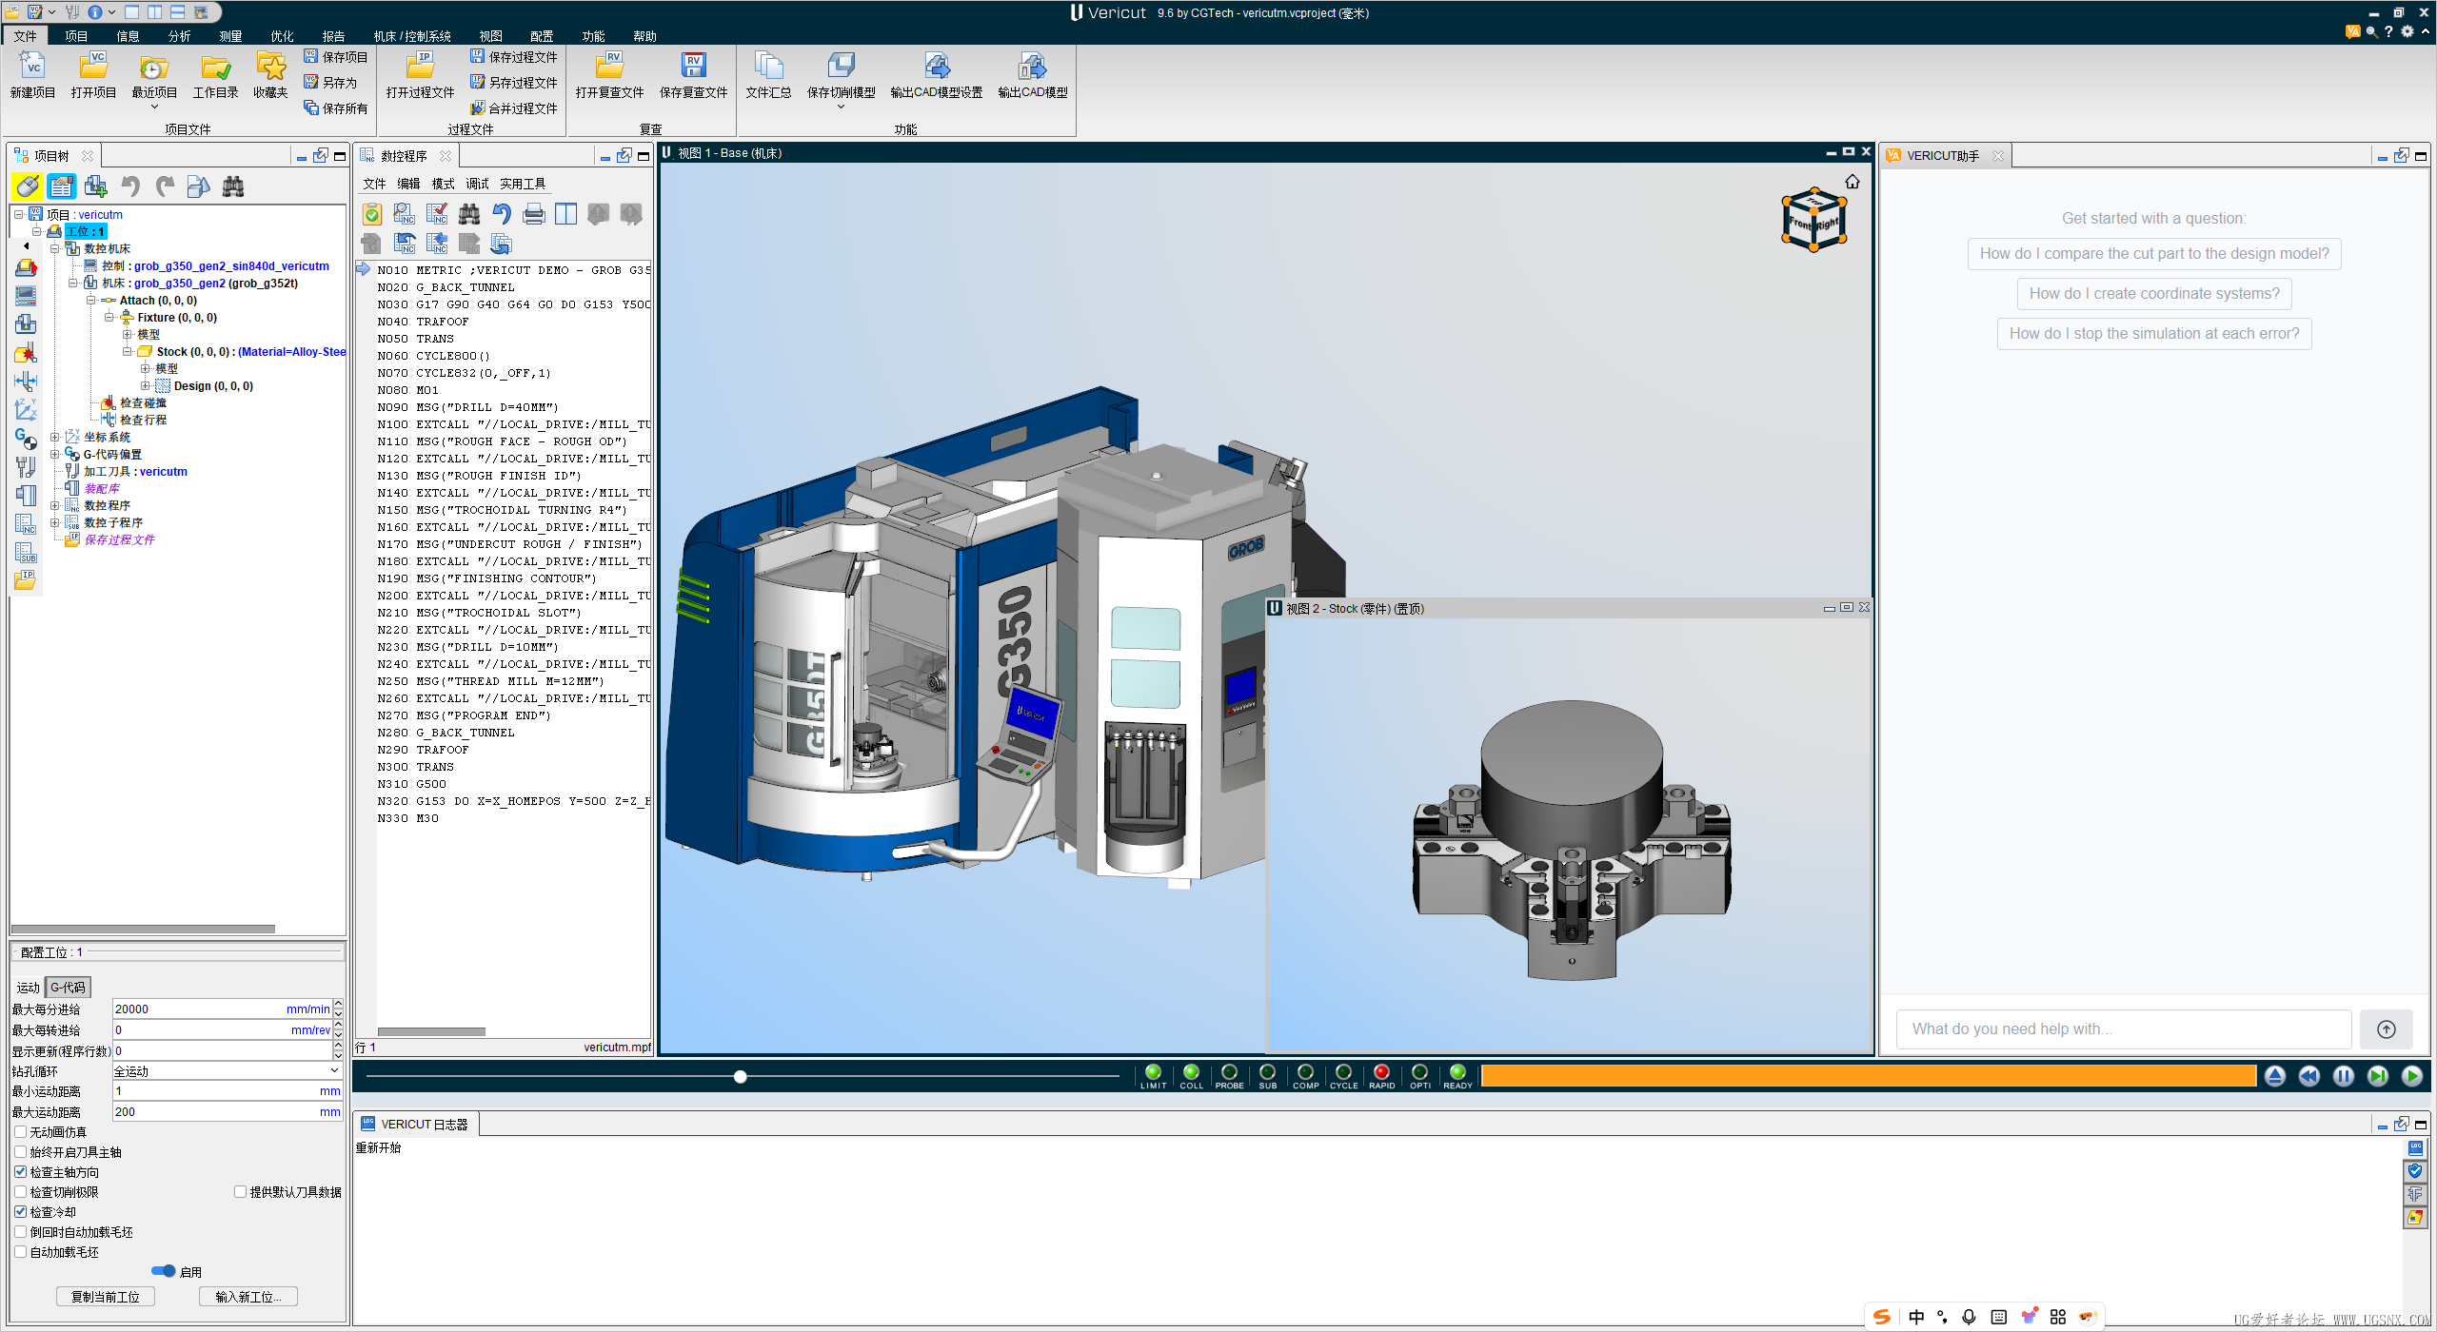
Task: Click single step forward playback button
Action: coord(2378,1076)
